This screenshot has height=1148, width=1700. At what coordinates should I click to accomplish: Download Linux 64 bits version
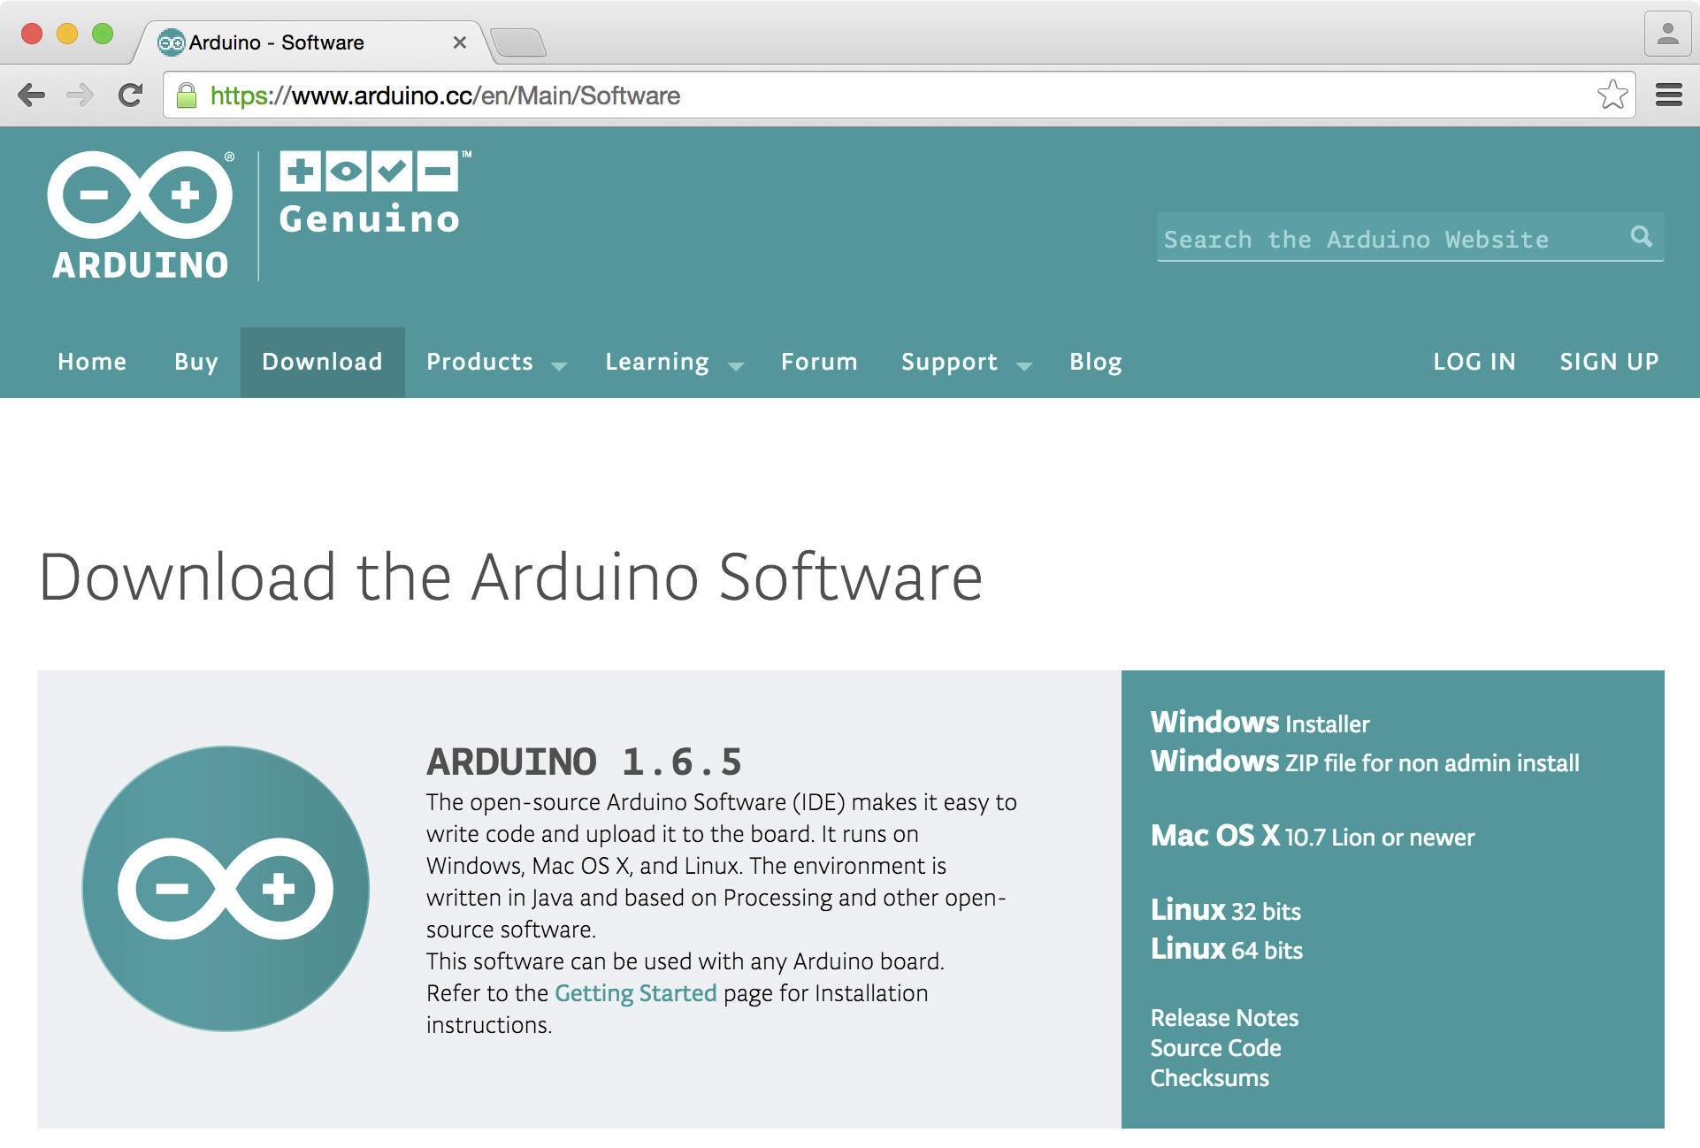(x=1227, y=949)
